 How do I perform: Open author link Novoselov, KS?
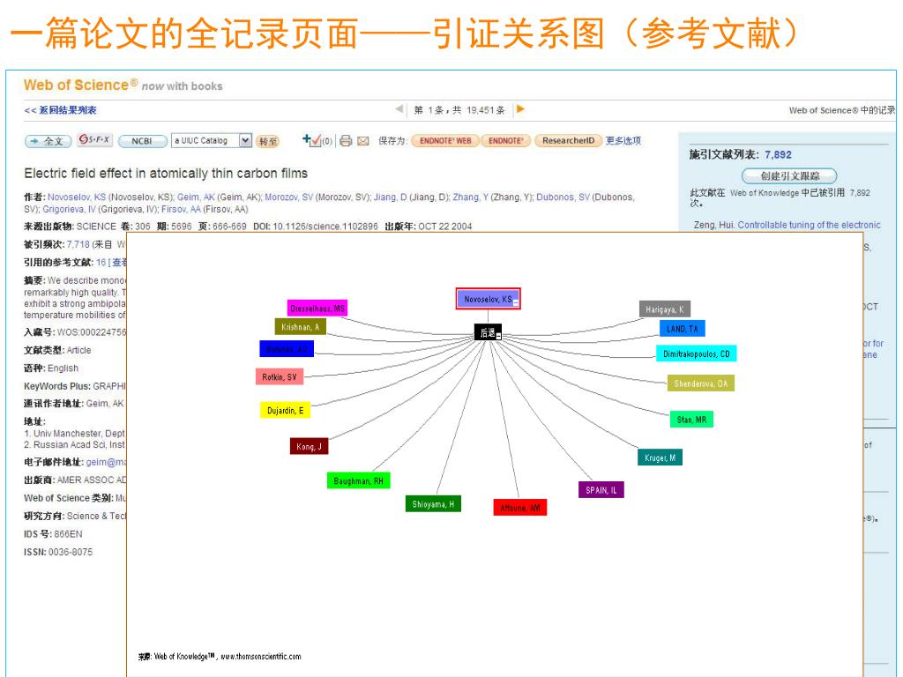tap(77, 197)
